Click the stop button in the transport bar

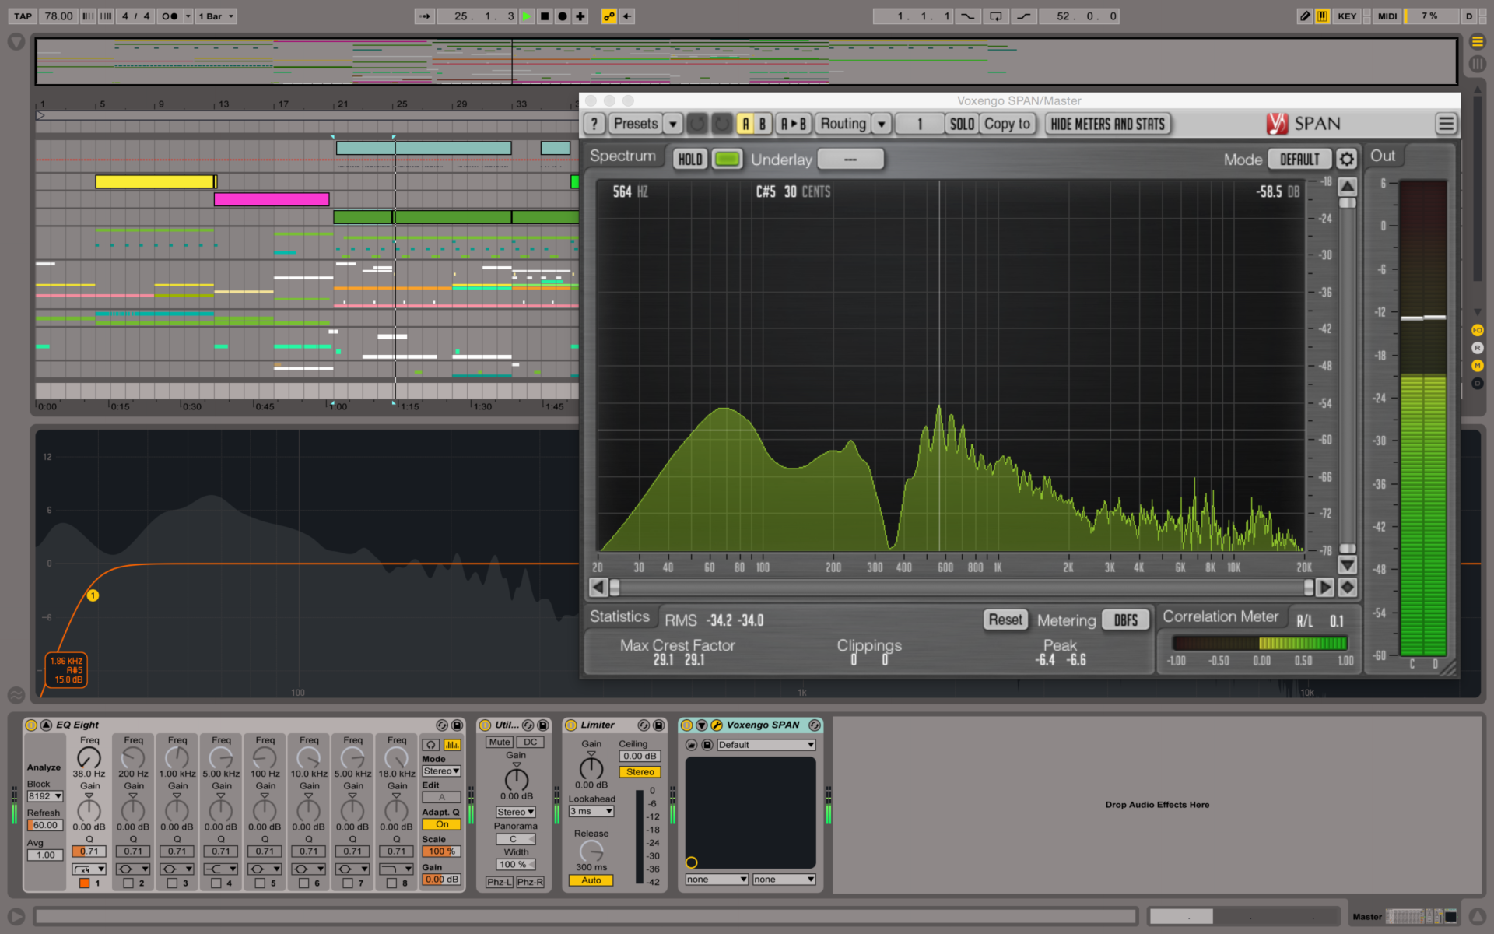[545, 16]
